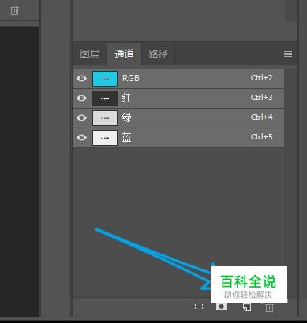The width and height of the screenshot is (307, 323).
Task: Open the Channels panel options menu
Action: pyautogui.click(x=288, y=54)
